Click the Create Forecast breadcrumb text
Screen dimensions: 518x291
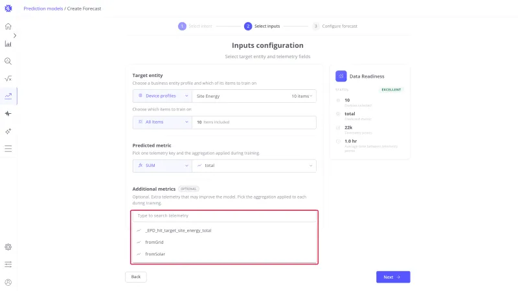pyautogui.click(x=84, y=8)
